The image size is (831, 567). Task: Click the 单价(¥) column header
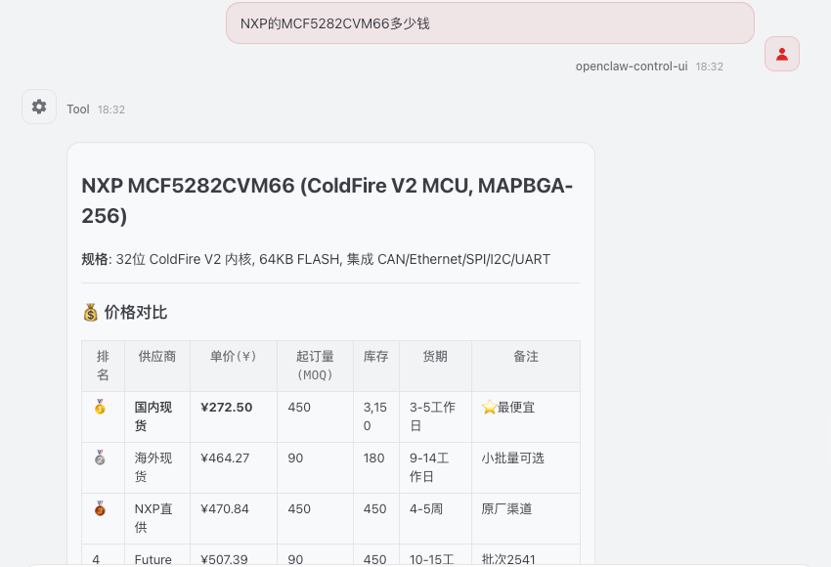(x=233, y=357)
